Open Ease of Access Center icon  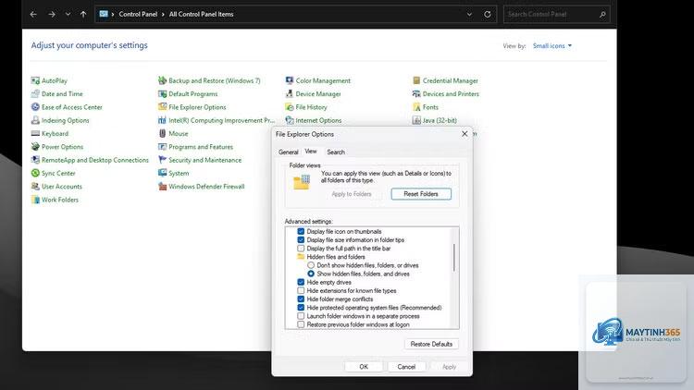pyautogui.click(x=35, y=107)
